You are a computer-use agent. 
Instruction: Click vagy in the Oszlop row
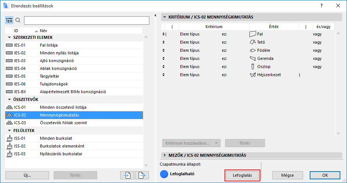(317, 67)
